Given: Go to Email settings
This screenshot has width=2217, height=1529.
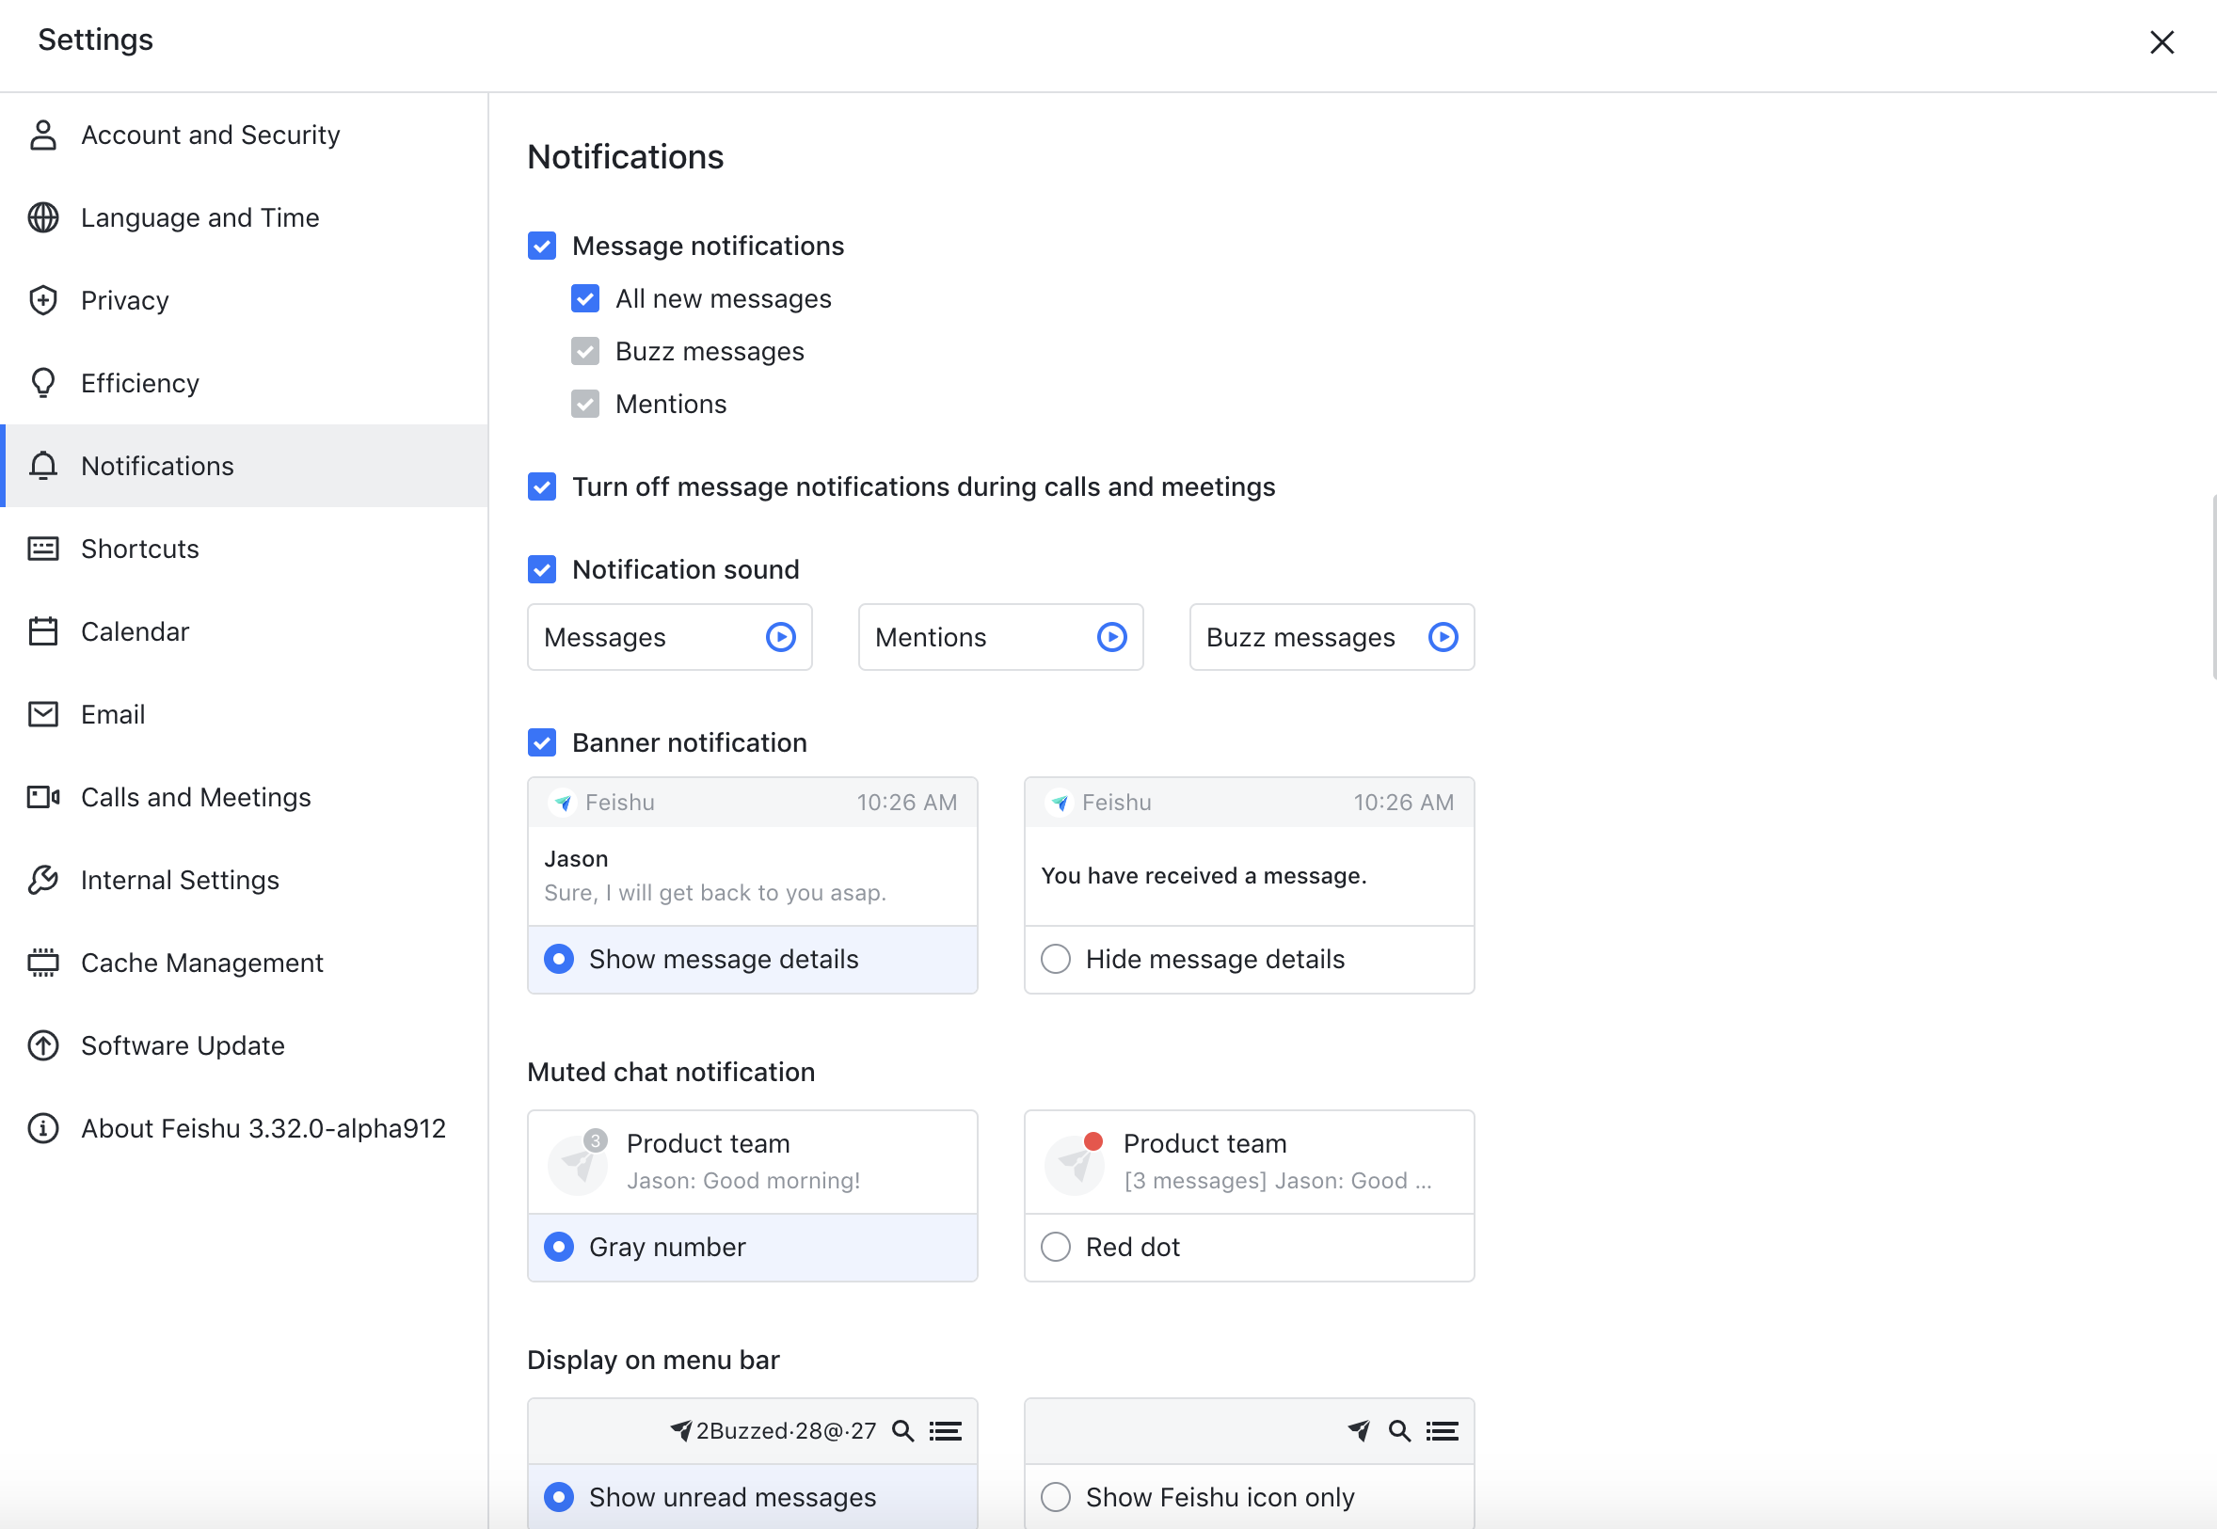Looking at the screenshot, I should tap(245, 715).
